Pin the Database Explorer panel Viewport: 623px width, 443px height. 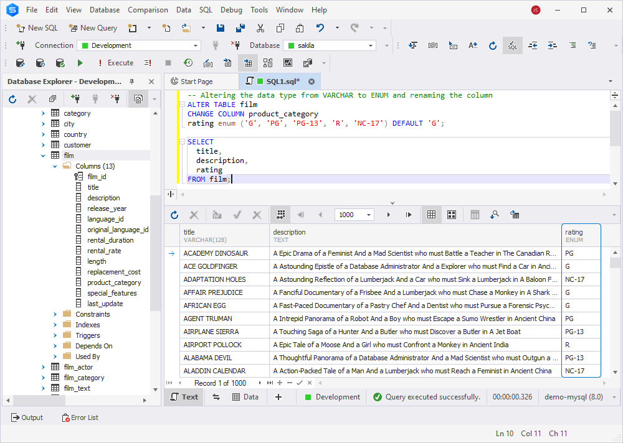[x=133, y=81]
